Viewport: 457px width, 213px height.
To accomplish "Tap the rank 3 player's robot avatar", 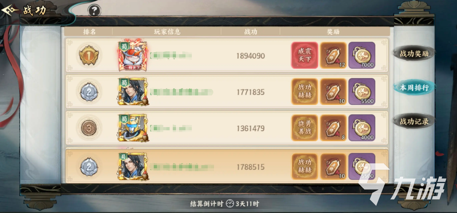I will pos(133,128).
